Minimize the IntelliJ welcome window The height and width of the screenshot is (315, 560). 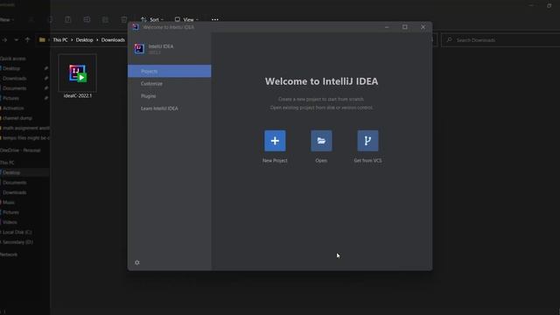click(387, 27)
